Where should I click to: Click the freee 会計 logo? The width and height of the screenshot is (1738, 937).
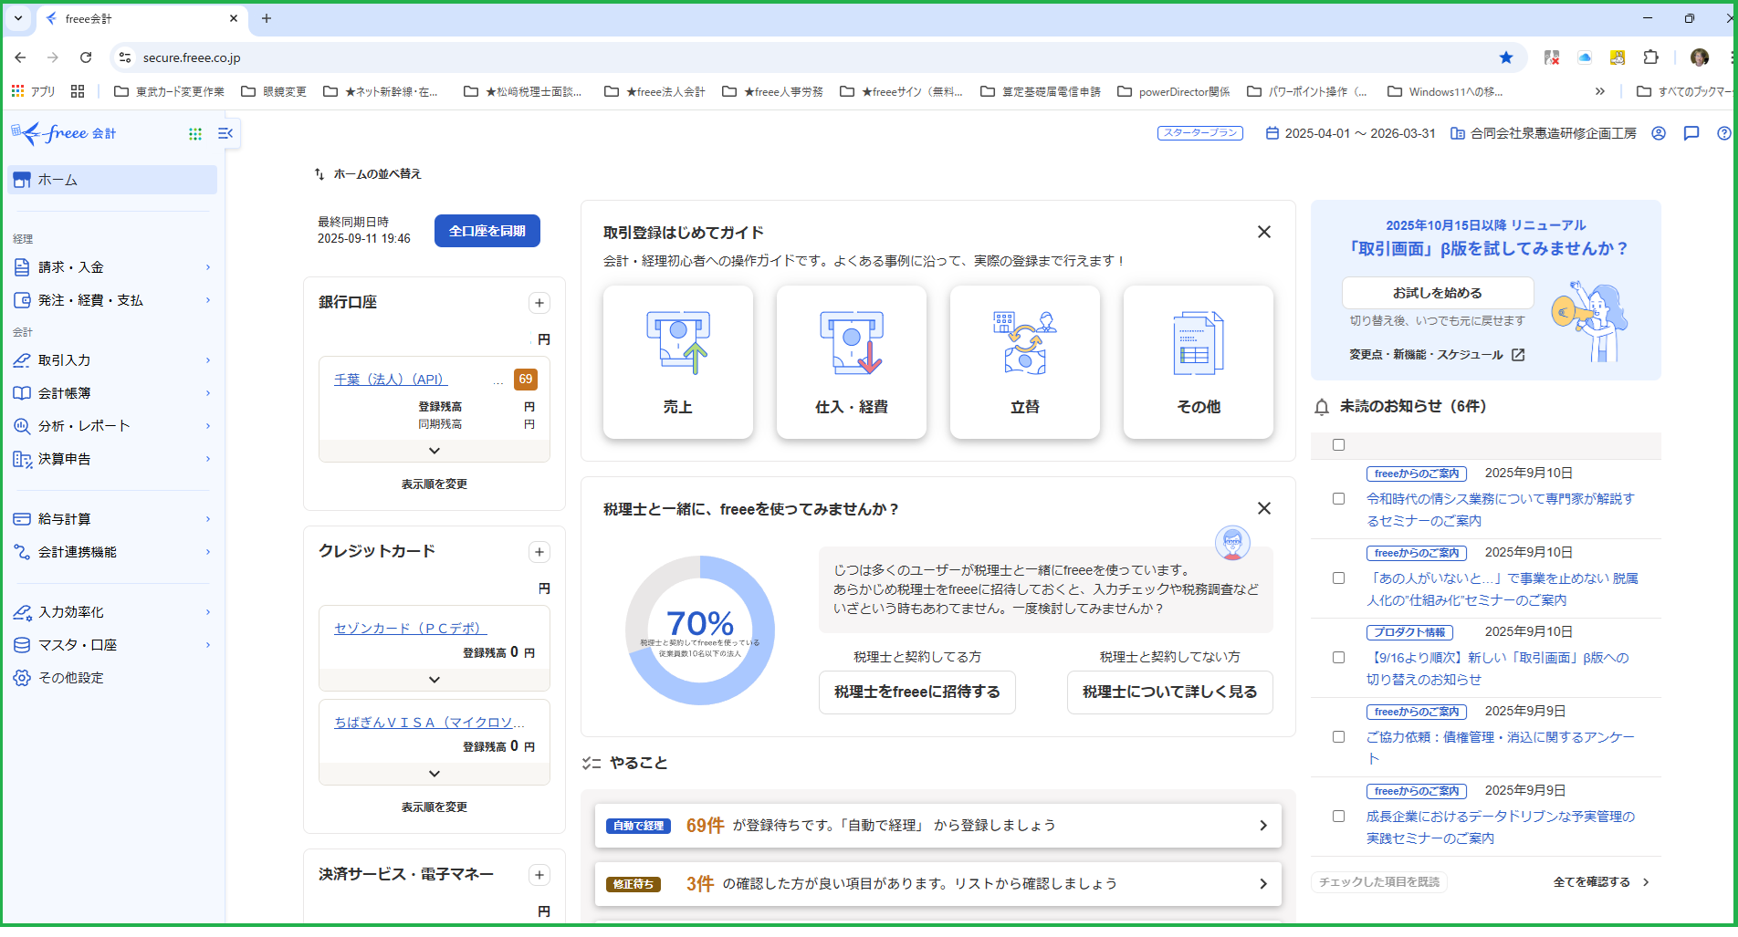point(64,133)
